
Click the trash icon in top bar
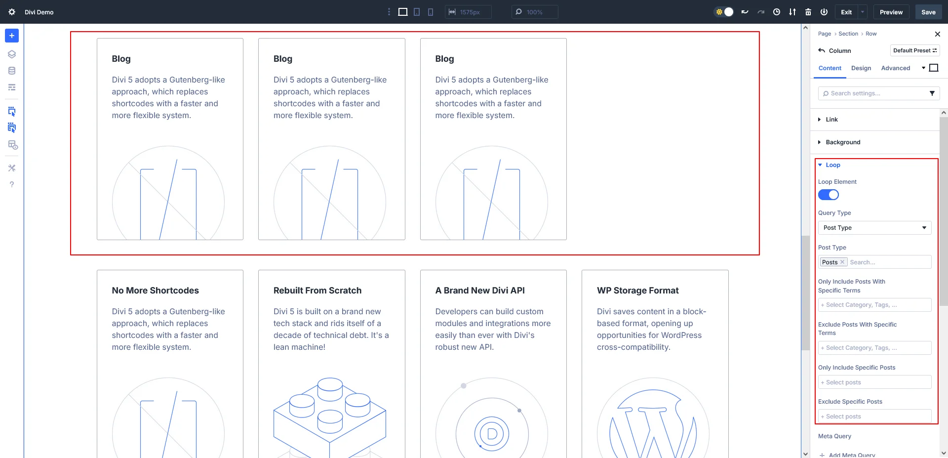pyautogui.click(x=808, y=12)
